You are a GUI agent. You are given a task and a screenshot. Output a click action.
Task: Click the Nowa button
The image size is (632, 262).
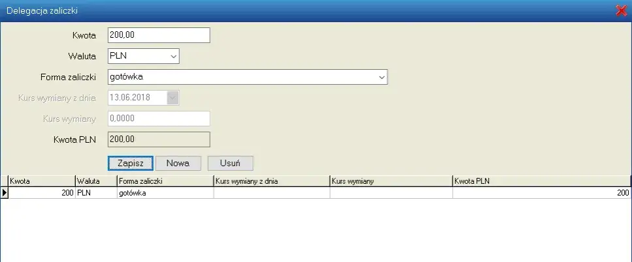(x=178, y=163)
